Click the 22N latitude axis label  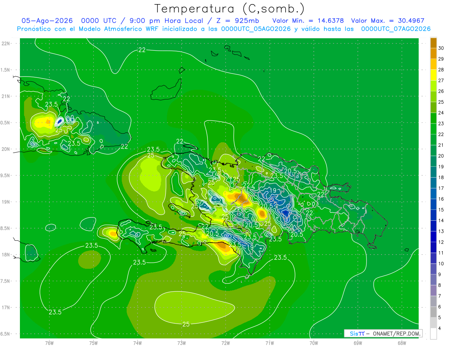[x=6, y=44]
